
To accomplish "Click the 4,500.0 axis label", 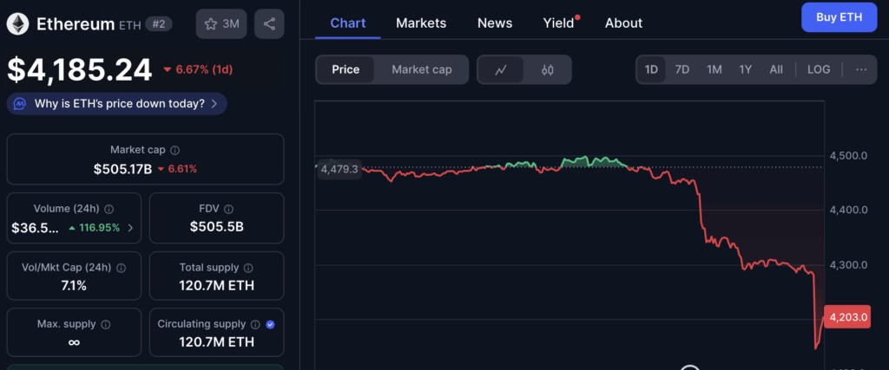I will [x=848, y=156].
